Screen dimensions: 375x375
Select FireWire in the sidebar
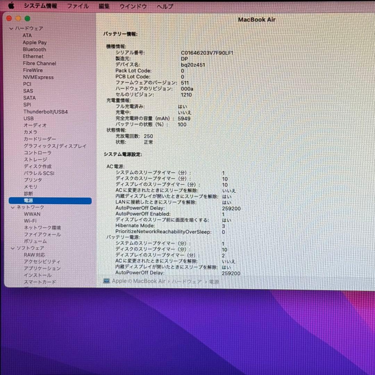click(33, 70)
